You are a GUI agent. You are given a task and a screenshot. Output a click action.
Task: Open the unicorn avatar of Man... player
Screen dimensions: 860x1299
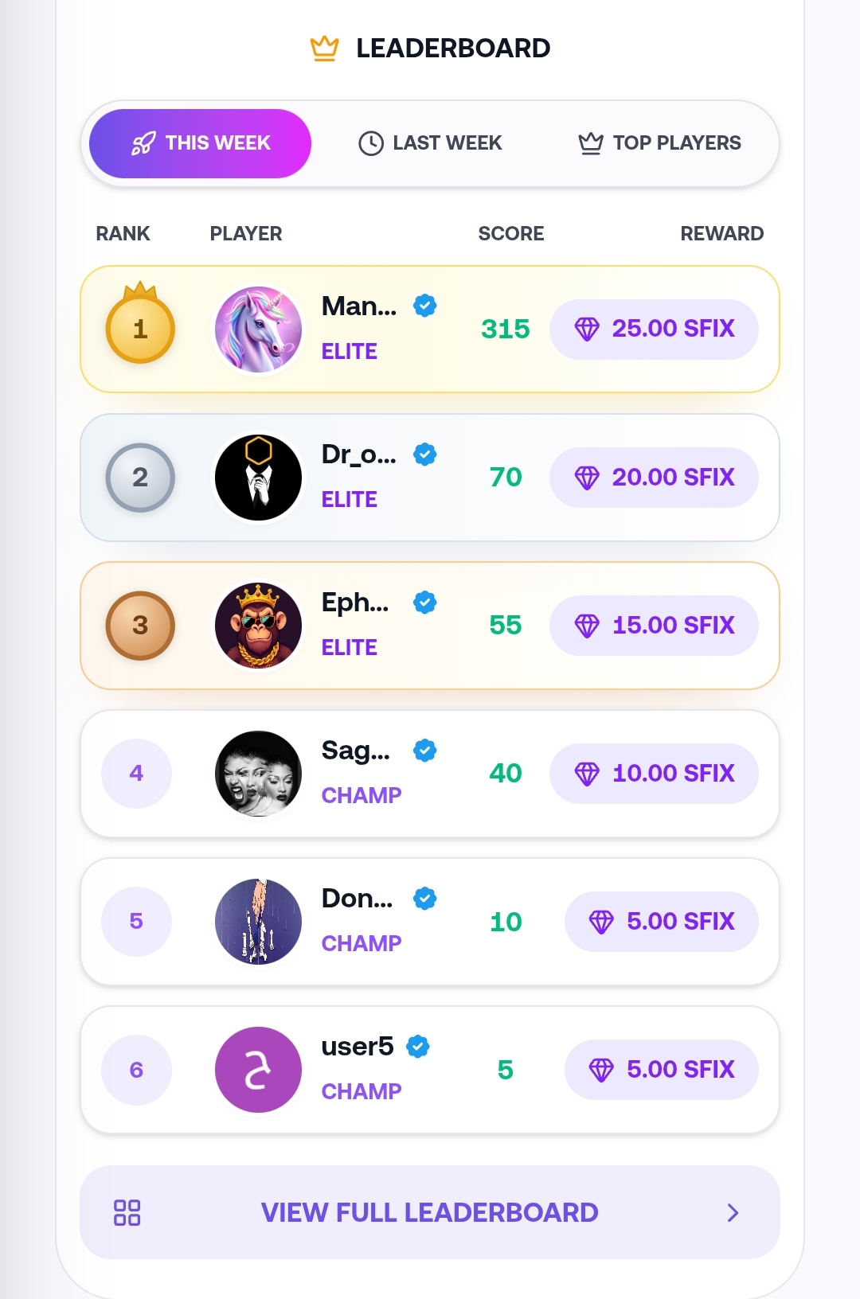point(259,330)
